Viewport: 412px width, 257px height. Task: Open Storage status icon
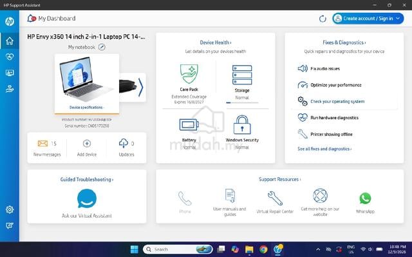242,75
